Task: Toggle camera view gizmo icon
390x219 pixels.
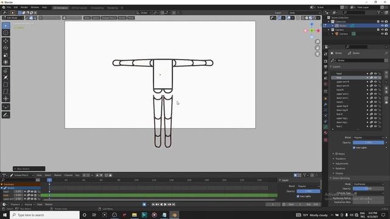Action: click(x=317, y=54)
